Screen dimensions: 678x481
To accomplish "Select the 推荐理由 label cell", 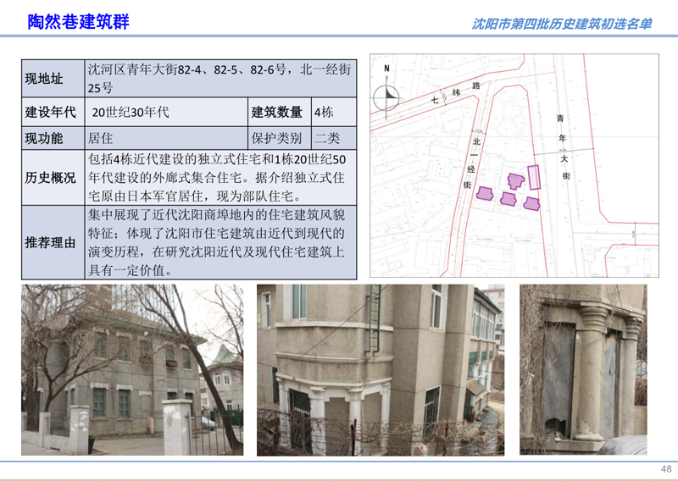I will (53, 243).
